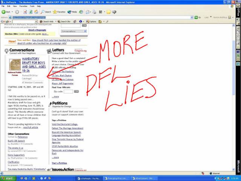The image size is (241, 181).
Task: Click Google toolbar Search Site button
Action: pyautogui.click(x=64, y=21)
